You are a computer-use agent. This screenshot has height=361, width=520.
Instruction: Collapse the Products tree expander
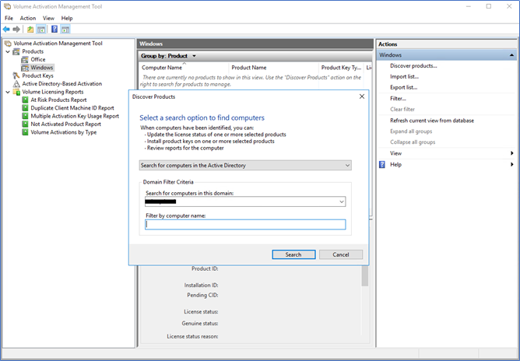8,51
